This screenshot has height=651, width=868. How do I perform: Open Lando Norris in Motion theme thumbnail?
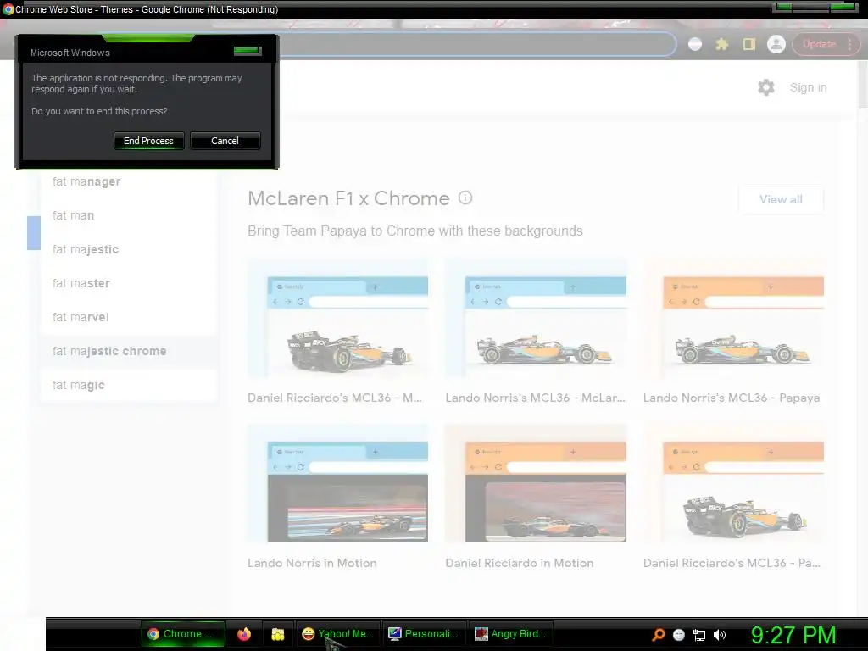pyautogui.click(x=337, y=484)
